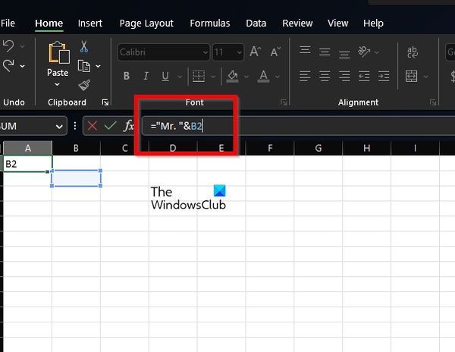Expand the Borders dropdown arrow
The height and width of the screenshot is (352, 455).
coord(213,77)
